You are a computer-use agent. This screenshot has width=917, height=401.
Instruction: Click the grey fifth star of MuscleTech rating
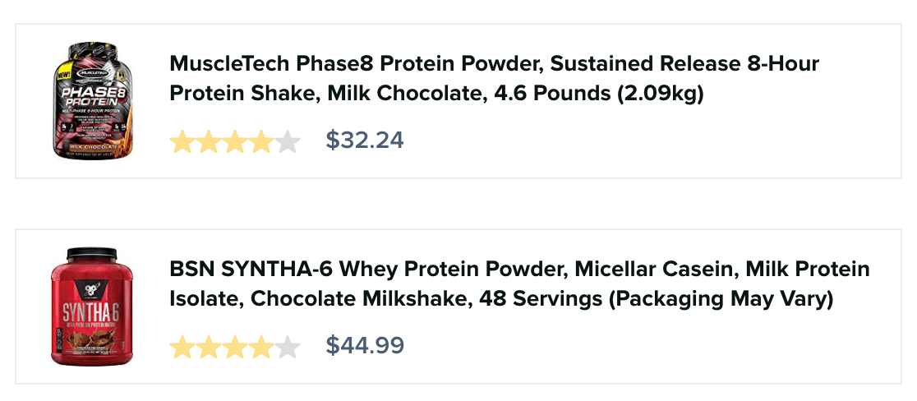coord(287,142)
